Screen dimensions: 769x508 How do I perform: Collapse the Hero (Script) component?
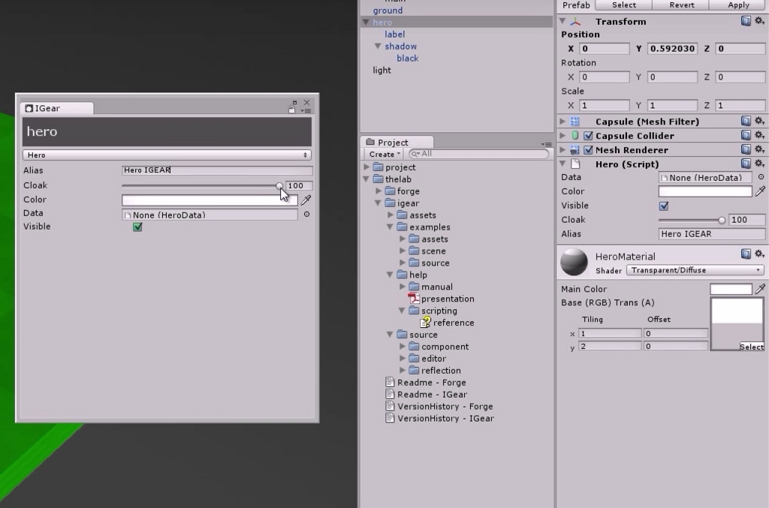[x=562, y=164]
